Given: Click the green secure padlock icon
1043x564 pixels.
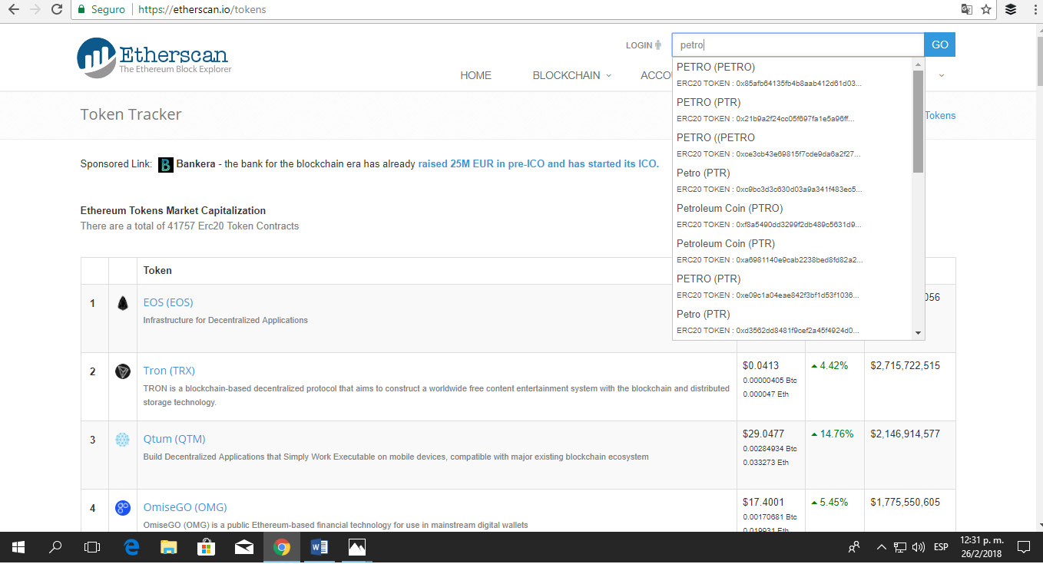Looking at the screenshot, I should [x=82, y=10].
